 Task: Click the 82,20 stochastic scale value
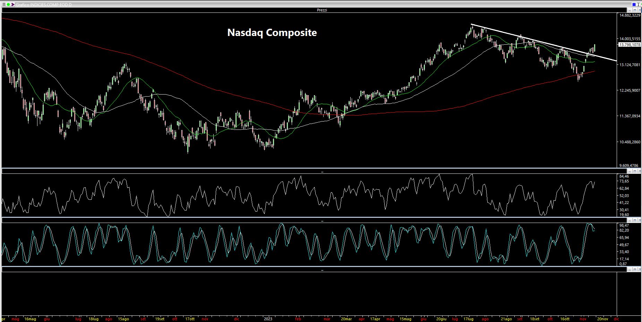[x=624, y=230]
